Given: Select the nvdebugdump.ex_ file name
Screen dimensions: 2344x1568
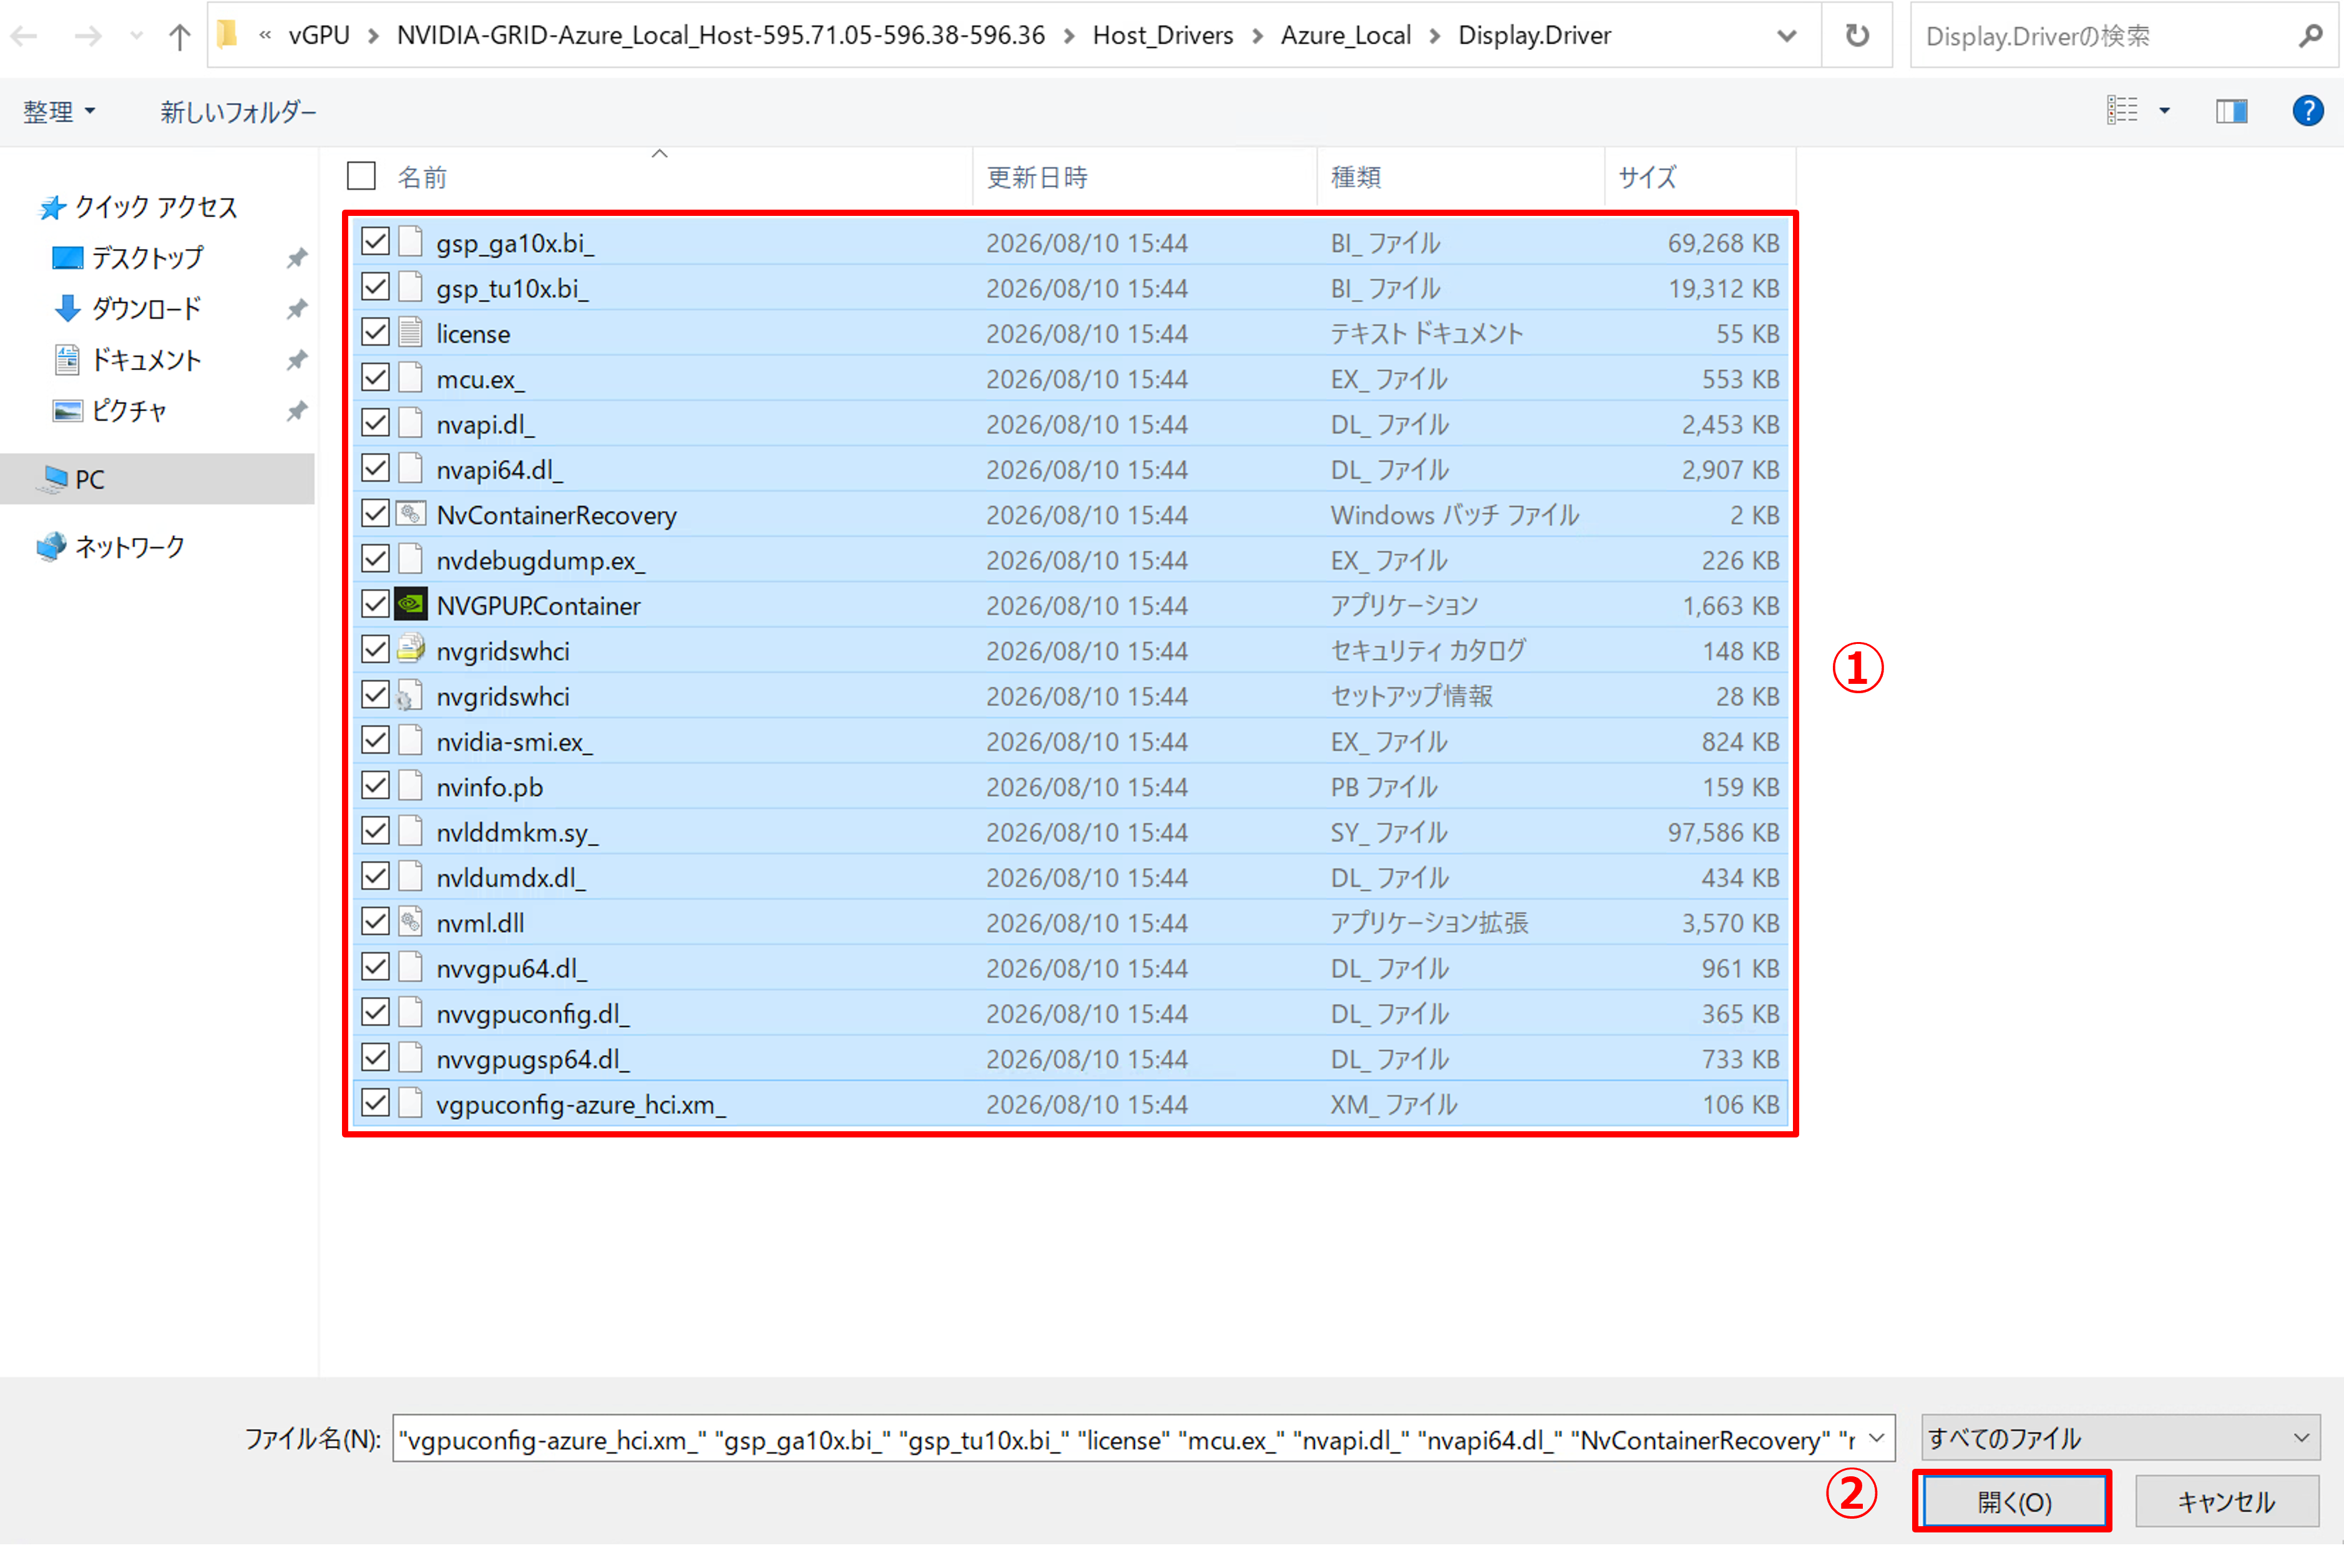Looking at the screenshot, I should pos(541,561).
